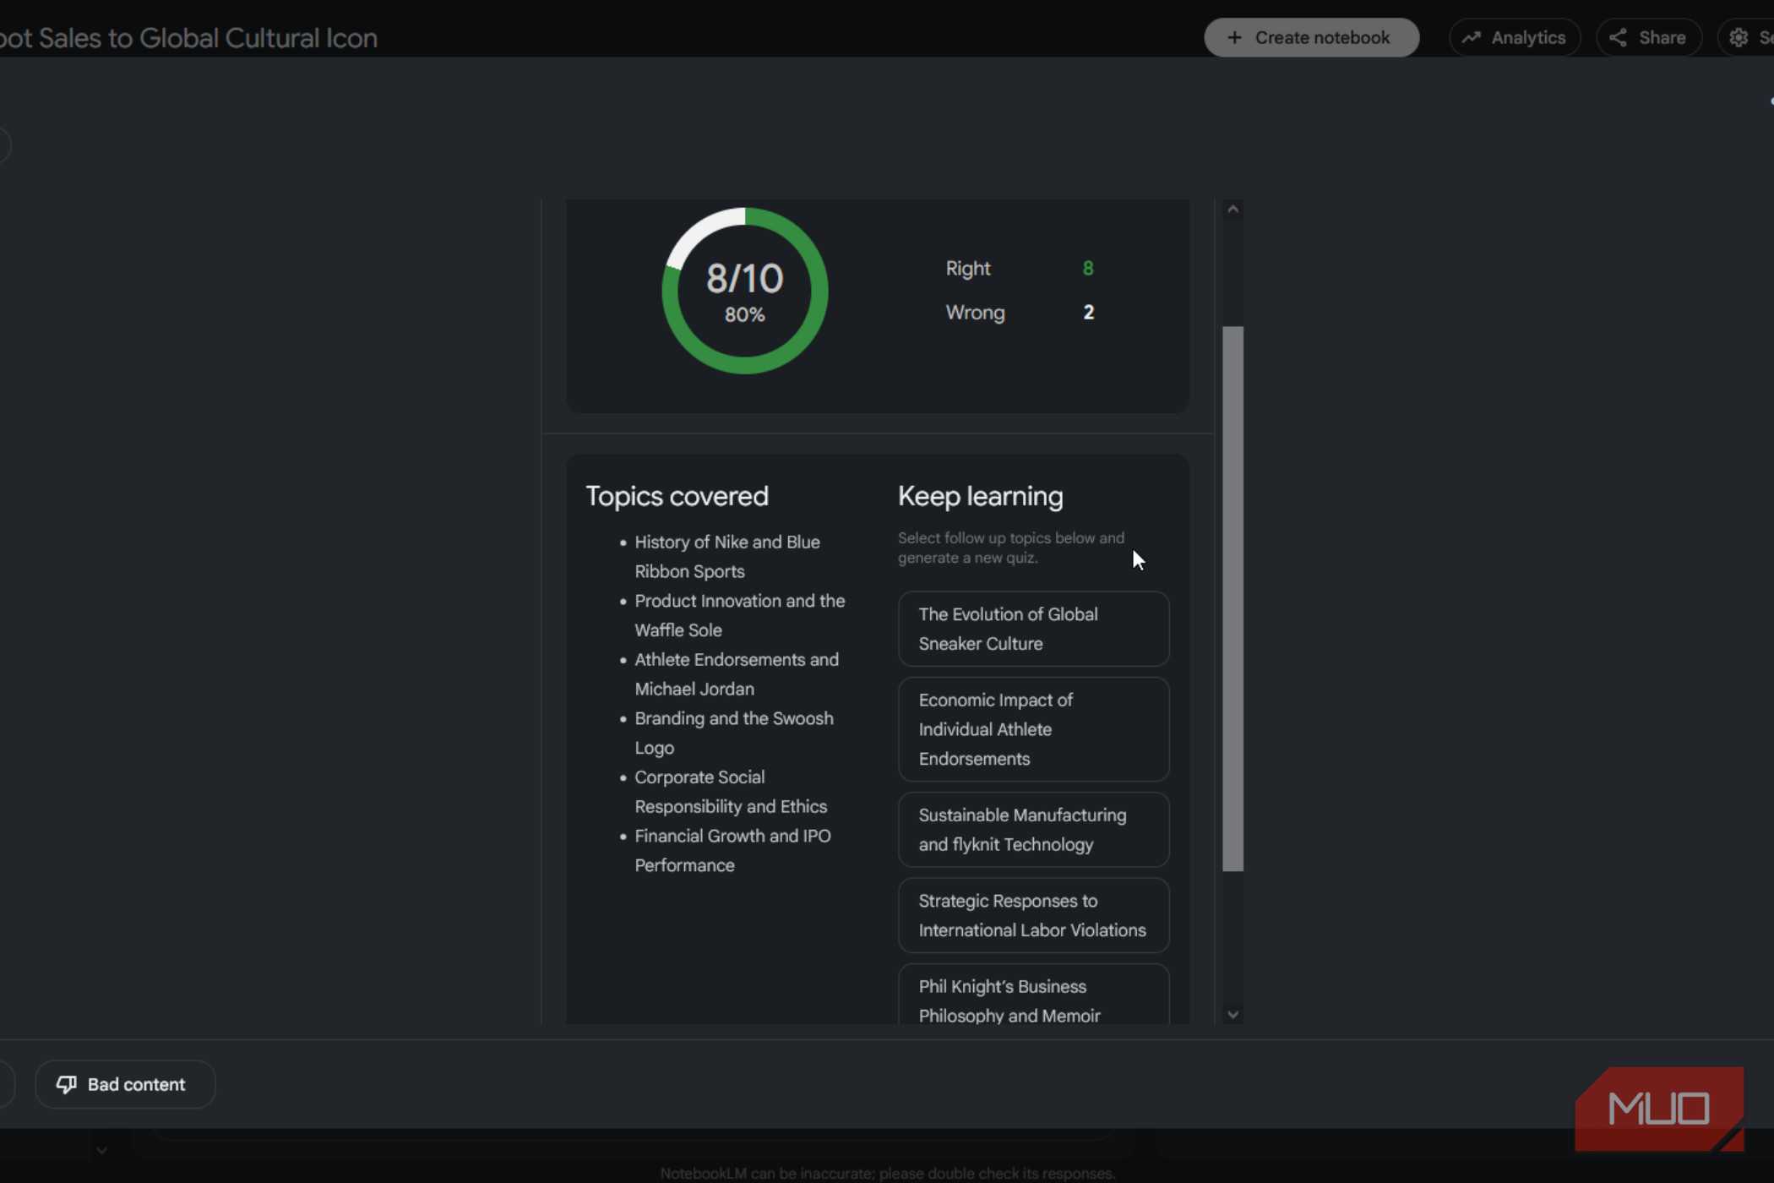The height and width of the screenshot is (1183, 1774).
Task: Report Bad content with thumbs-down button
Action: click(x=125, y=1084)
